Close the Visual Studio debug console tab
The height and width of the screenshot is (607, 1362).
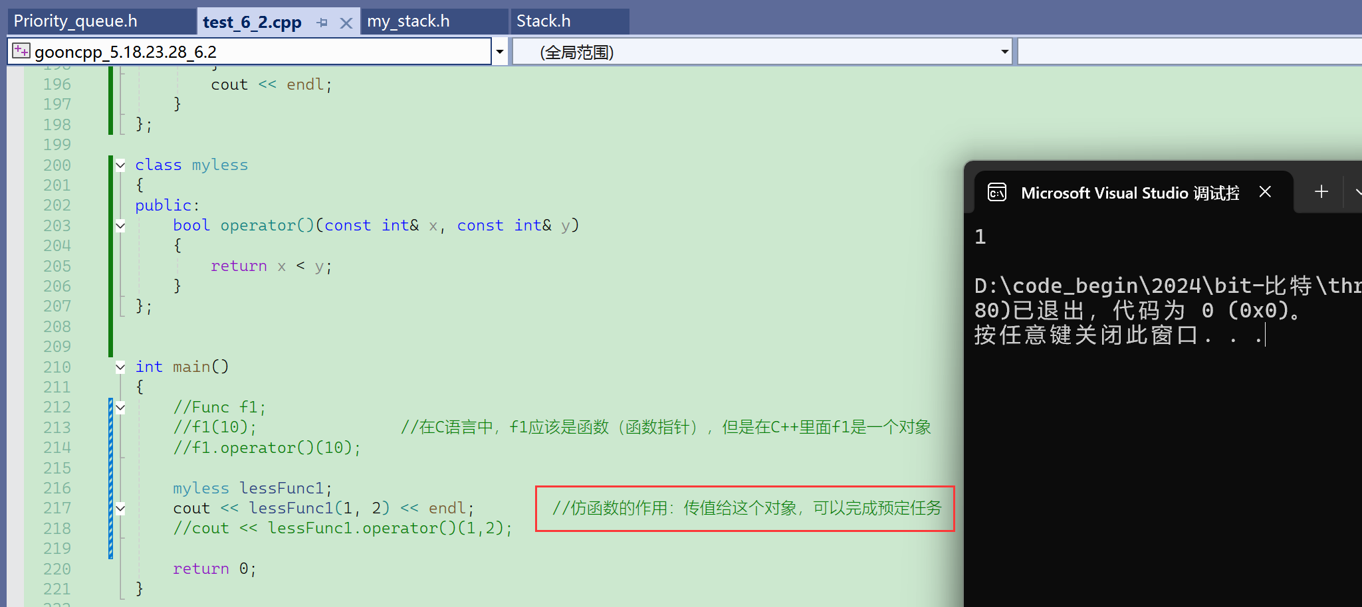coord(1265,192)
